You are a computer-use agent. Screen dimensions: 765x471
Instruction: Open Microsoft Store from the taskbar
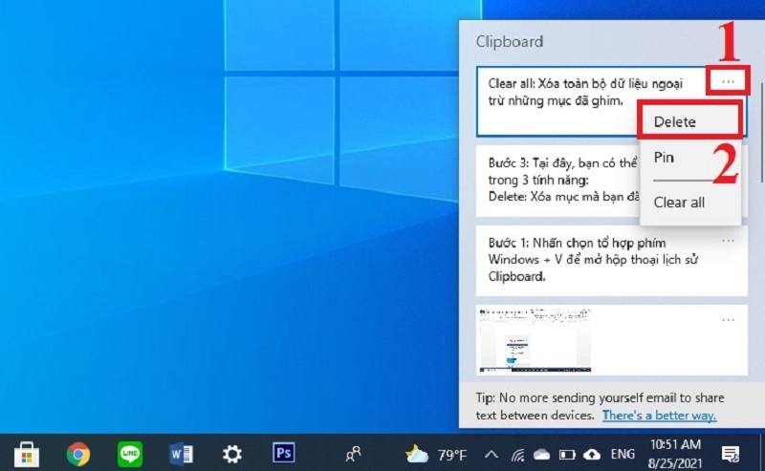point(26,453)
